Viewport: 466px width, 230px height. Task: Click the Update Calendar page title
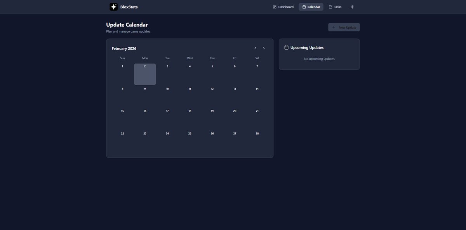coord(127,25)
